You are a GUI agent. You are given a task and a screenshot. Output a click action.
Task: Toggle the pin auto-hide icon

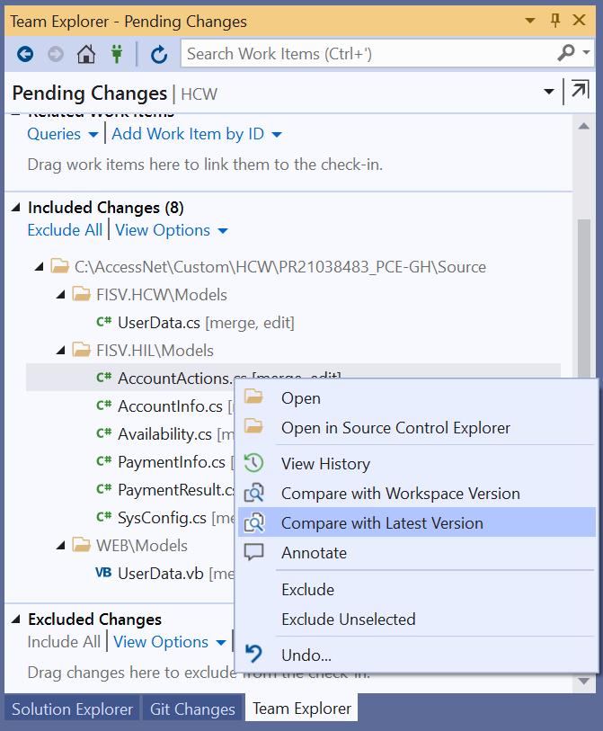point(555,21)
